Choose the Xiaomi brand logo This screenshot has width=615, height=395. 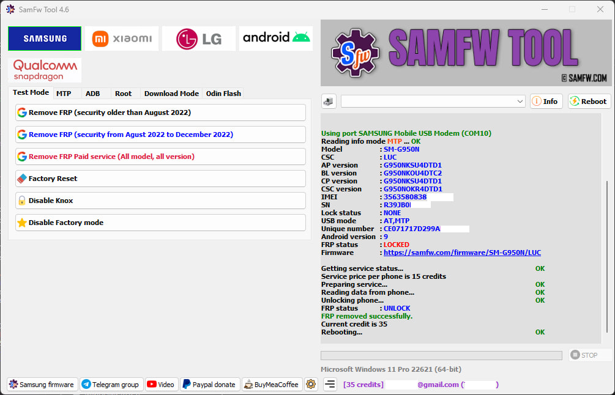(x=122, y=39)
